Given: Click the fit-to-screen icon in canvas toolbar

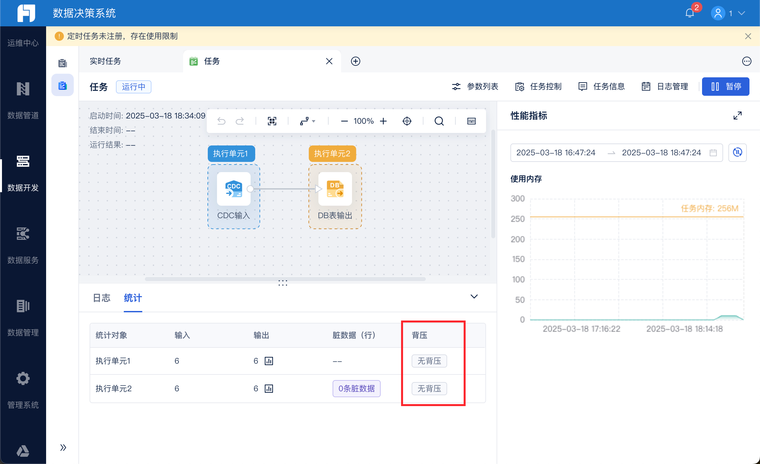Looking at the screenshot, I should [x=272, y=121].
